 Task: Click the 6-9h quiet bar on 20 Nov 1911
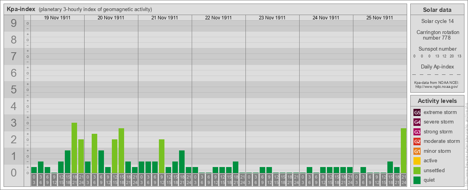pos(101,161)
